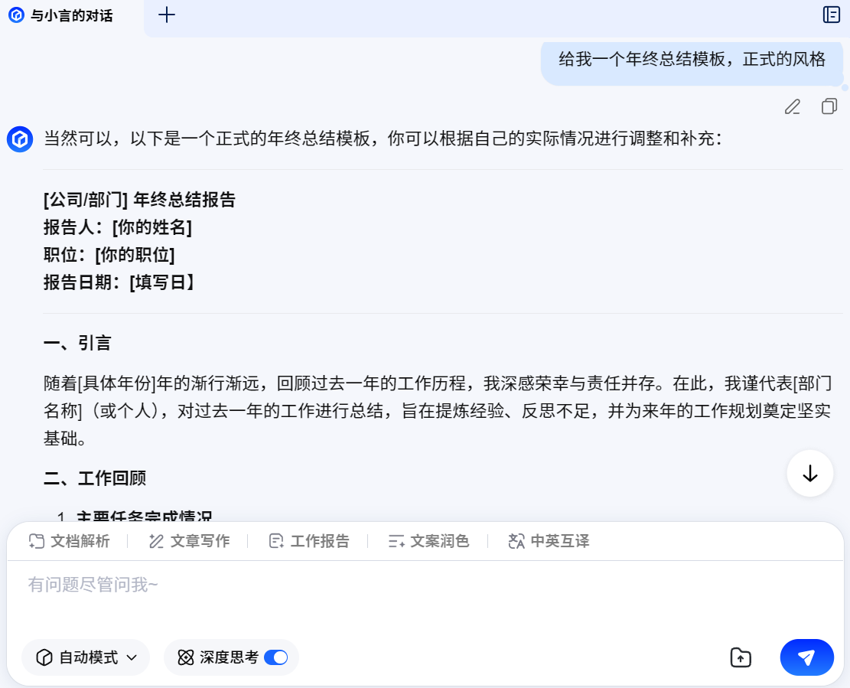
Task: Open a new conversation with the plus button
Action: click(166, 15)
